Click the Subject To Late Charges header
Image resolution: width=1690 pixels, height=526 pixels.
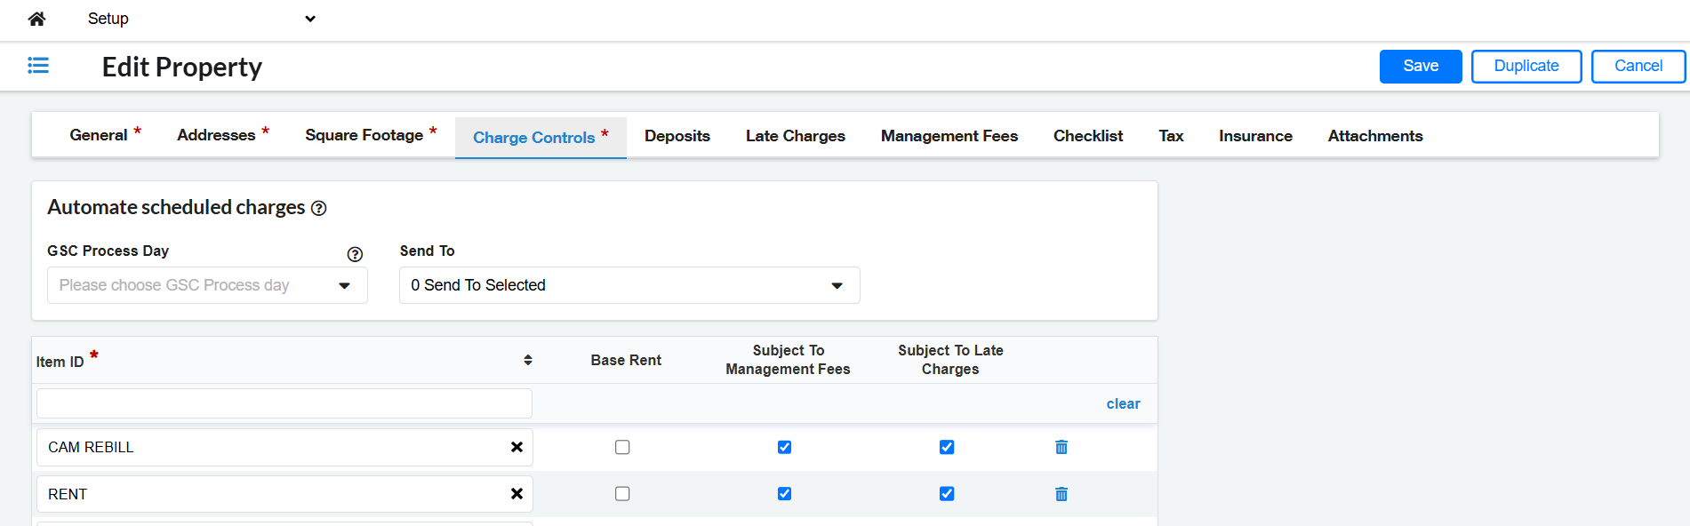(950, 360)
